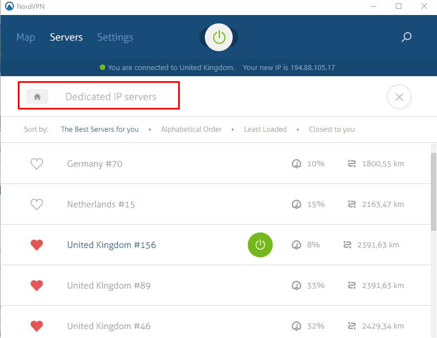Close the NordVPN window
The image size is (437, 338).
tap(424, 6)
